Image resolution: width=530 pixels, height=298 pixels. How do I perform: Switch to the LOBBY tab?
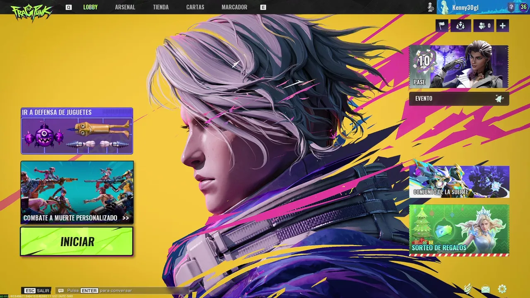coord(90,7)
